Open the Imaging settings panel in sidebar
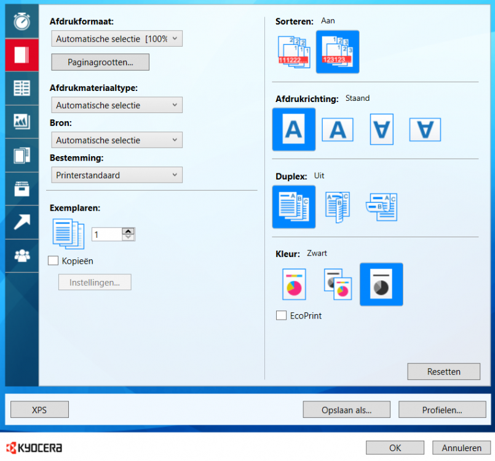 pyautogui.click(x=22, y=122)
